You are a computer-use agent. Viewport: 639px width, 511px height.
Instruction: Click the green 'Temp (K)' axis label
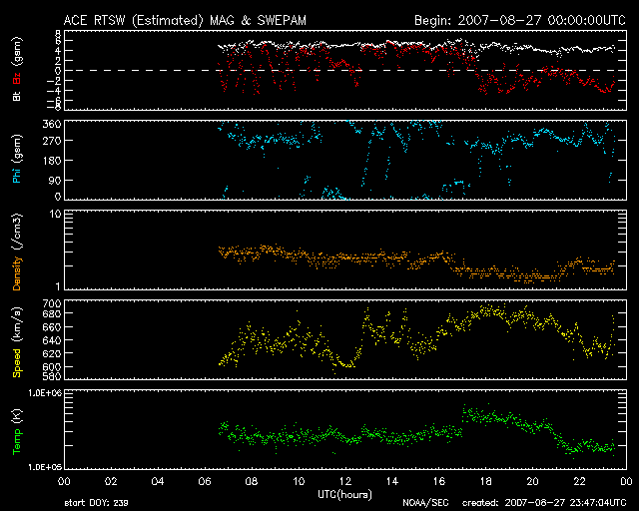click(17, 432)
